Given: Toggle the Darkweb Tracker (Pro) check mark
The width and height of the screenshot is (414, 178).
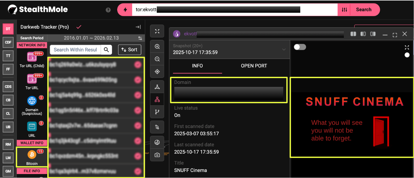Looking at the screenshot, I should tap(79, 27).
